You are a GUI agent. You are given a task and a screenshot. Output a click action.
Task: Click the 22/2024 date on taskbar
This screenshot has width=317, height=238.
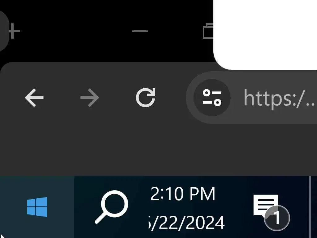(186, 223)
